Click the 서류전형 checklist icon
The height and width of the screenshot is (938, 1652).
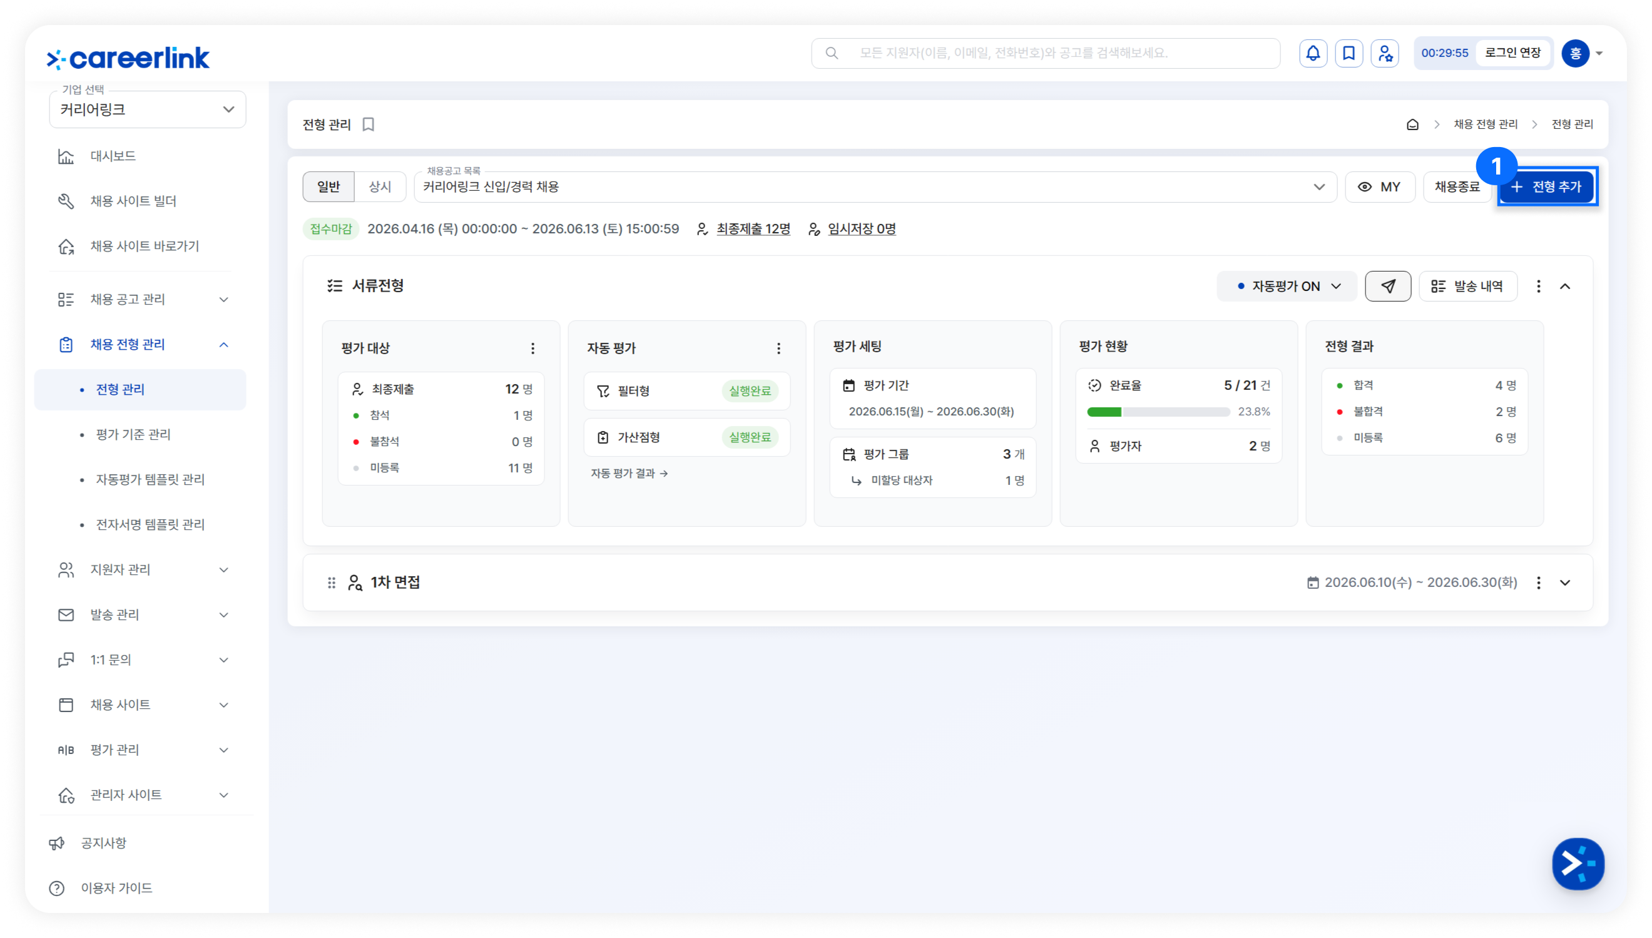pos(334,286)
